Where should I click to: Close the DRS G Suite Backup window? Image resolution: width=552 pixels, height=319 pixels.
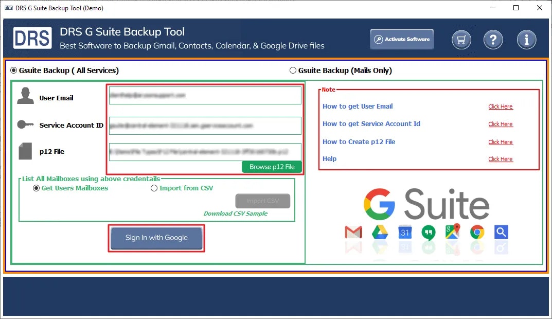tap(539, 8)
